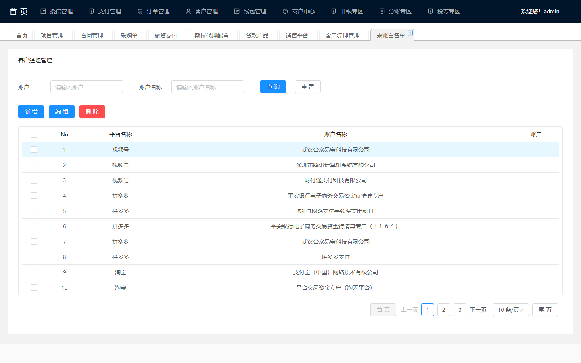Click the 编辑 edit button

pos(62,112)
